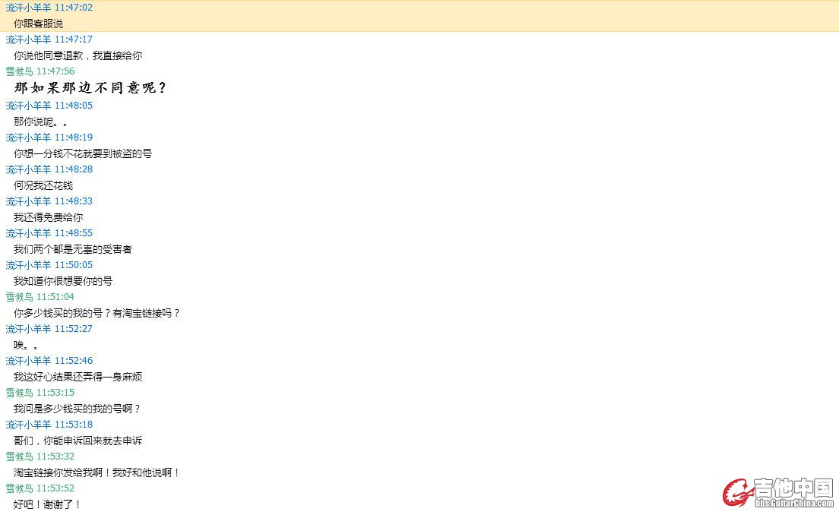The height and width of the screenshot is (515, 839).
Task: Click the 雪候鸟 header at 11:47:56
Action: (x=40, y=71)
